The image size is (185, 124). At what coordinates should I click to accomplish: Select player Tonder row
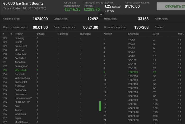point(51,110)
